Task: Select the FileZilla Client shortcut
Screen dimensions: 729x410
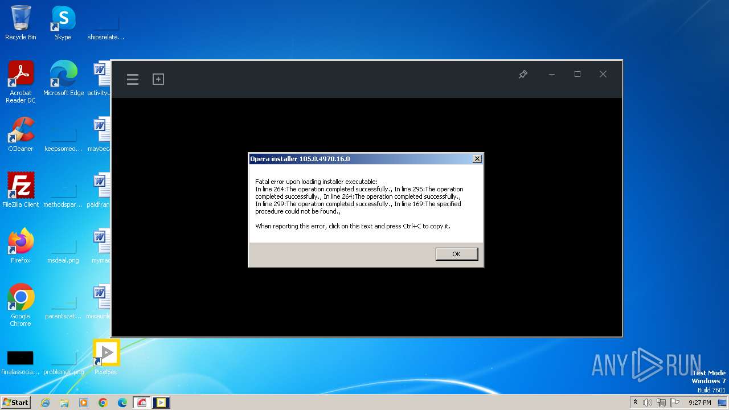Action: [x=21, y=190]
